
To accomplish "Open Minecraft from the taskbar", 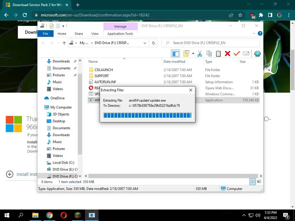I will pos(77,215).
